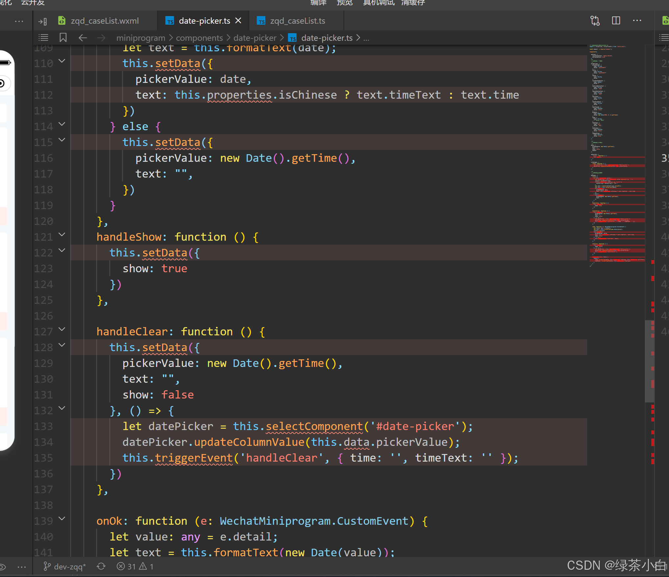669x577 pixels.
Task: Click the source control compare changes icon
Action: coord(595,21)
